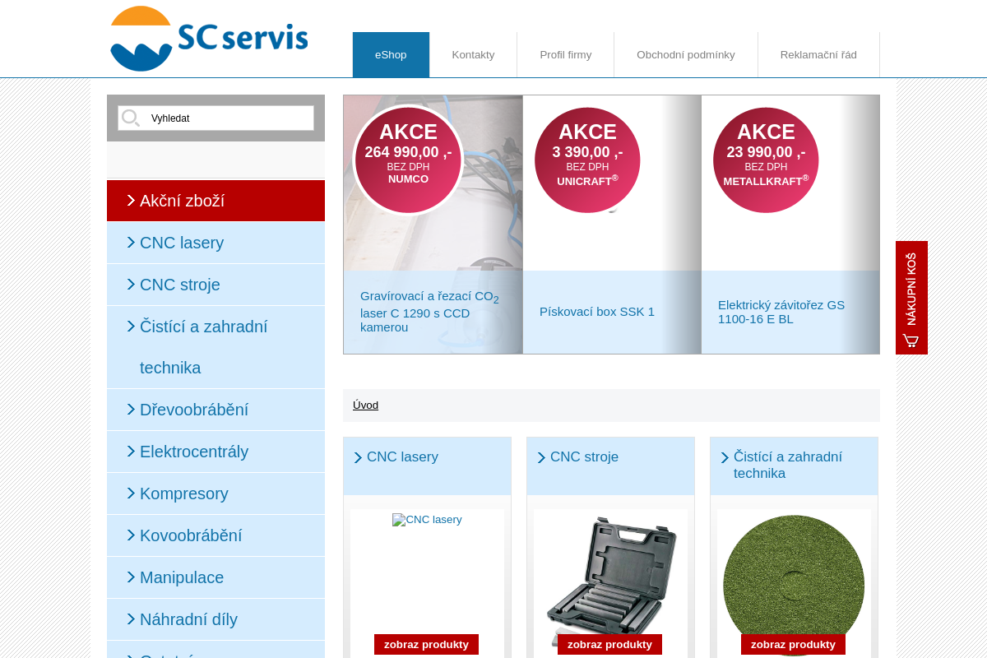Viewport: 987px width, 658px height.
Task: Open Manipulace category
Action: tap(215, 577)
